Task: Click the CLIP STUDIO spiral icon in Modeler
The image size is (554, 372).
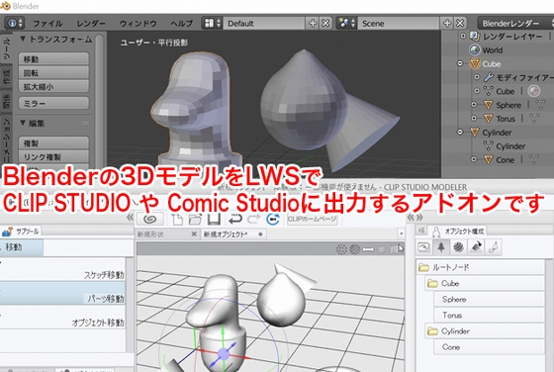Action: (150, 220)
